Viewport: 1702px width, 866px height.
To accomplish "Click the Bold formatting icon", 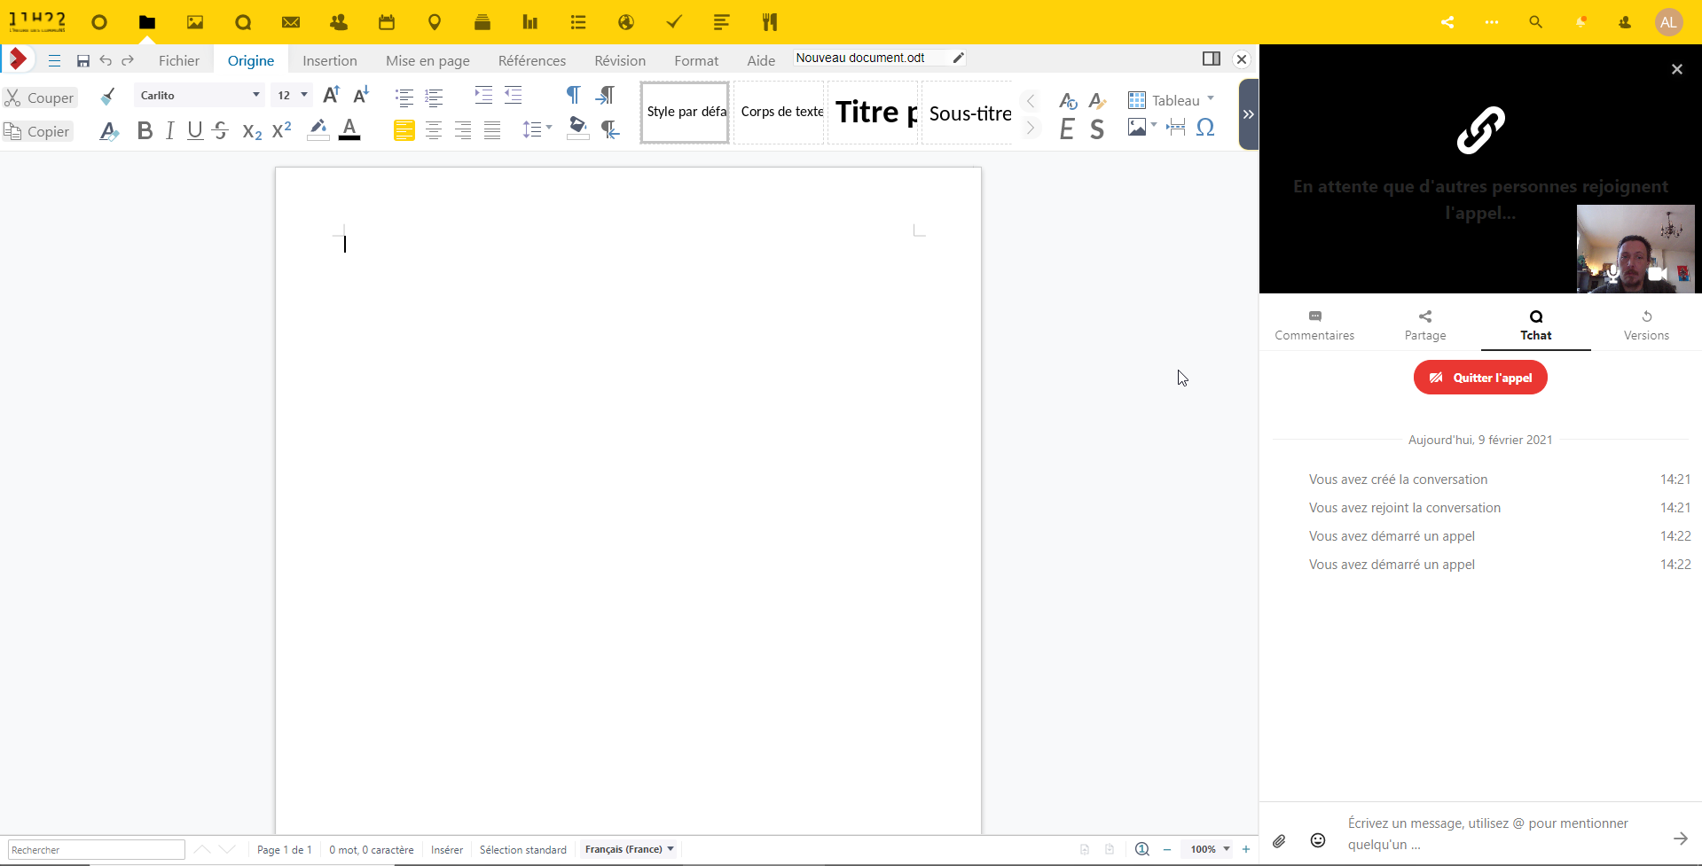I will coord(145,131).
